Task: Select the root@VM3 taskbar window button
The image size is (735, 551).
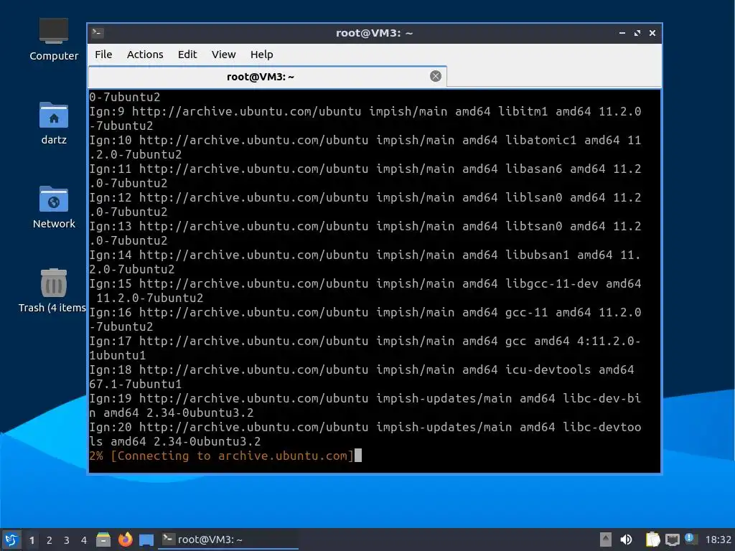Action: coord(228,540)
